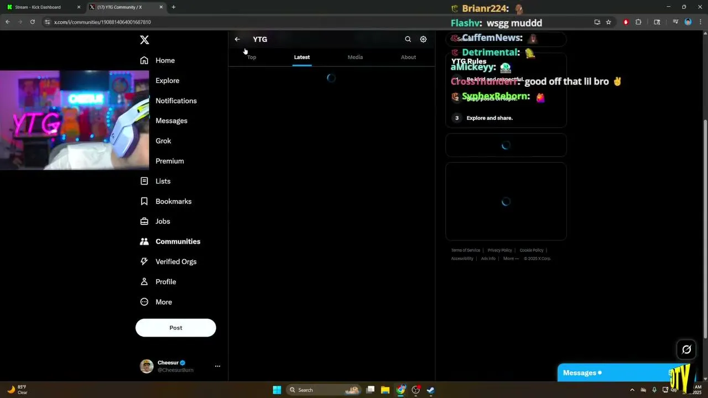Open the Cheesur account options ellipsis
This screenshot has width=708, height=398.
tap(217, 366)
